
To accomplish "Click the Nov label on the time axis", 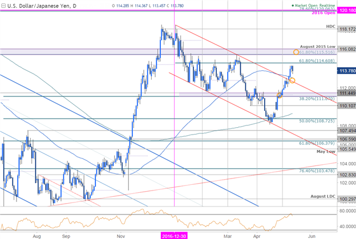I will point(121,236).
